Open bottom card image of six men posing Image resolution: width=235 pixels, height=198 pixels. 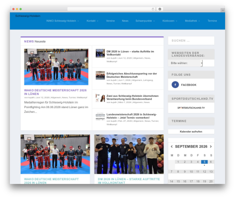129,154
